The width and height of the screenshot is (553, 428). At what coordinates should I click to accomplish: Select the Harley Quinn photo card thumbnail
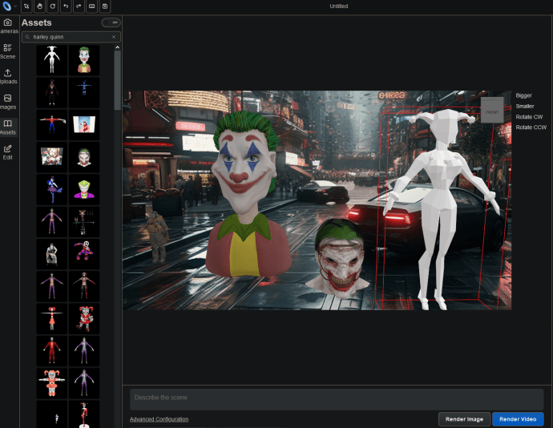point(52,157)
